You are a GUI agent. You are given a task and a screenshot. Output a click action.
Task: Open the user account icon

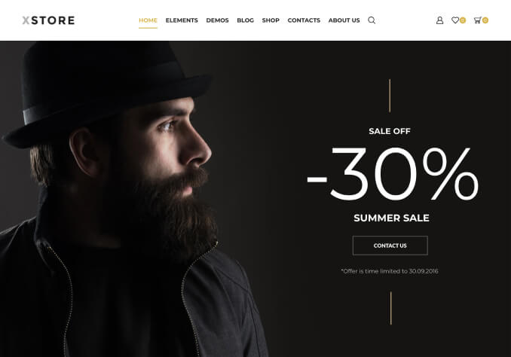click(x=439, y=20)
